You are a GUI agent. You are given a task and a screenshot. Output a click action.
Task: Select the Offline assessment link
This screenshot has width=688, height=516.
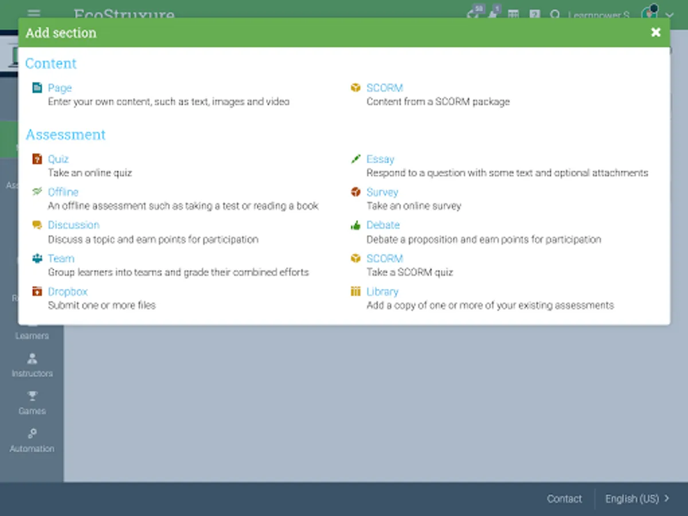[x=63, y=192]
